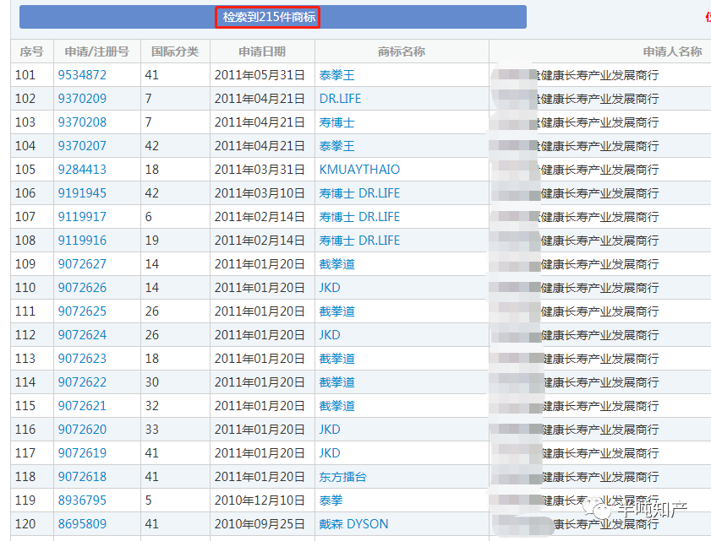Select date 2011年03月10日 in row 106
711x541 pixels.
pyautogui.click(x=260, y=193)
